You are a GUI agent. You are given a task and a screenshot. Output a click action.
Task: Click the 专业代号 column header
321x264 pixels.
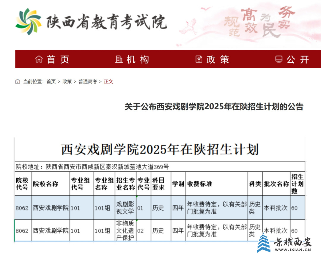coord(144,184)
